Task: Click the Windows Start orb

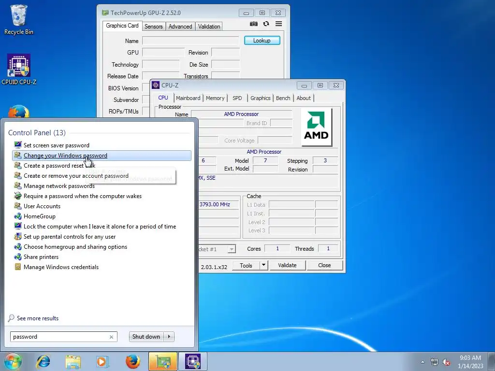Action: [13, 361]
